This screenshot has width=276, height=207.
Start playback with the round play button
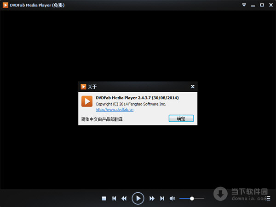pos(138,198)
